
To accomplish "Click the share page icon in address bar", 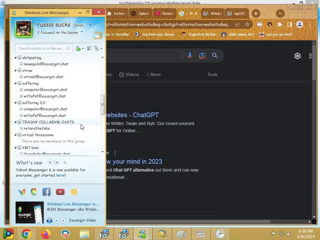I will click(237, 25).
